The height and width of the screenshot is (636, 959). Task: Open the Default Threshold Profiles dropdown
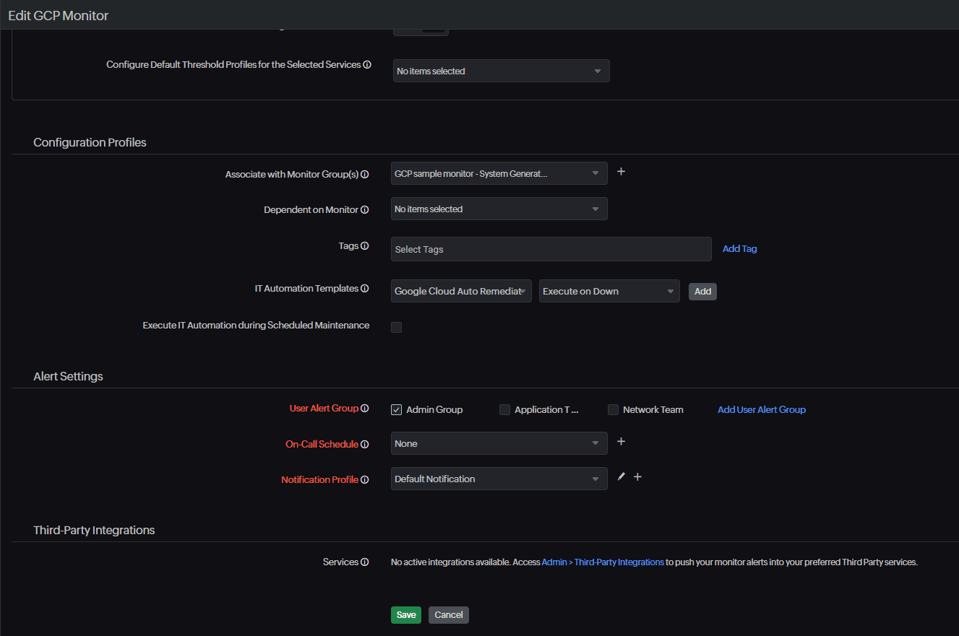pos(501,71)
